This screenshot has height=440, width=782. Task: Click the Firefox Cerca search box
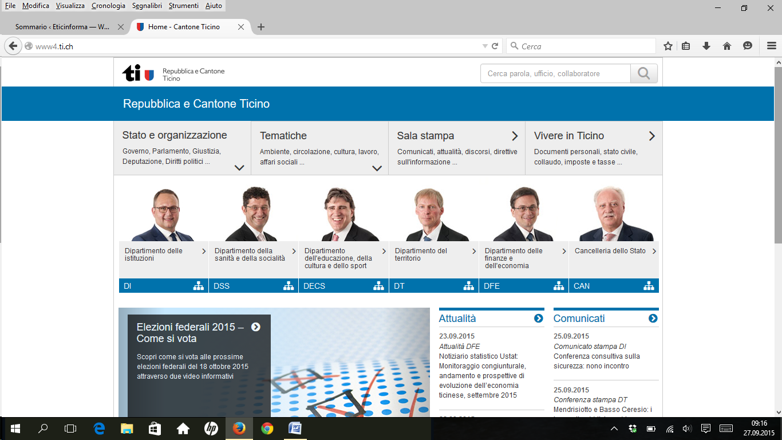pos(580,46)
